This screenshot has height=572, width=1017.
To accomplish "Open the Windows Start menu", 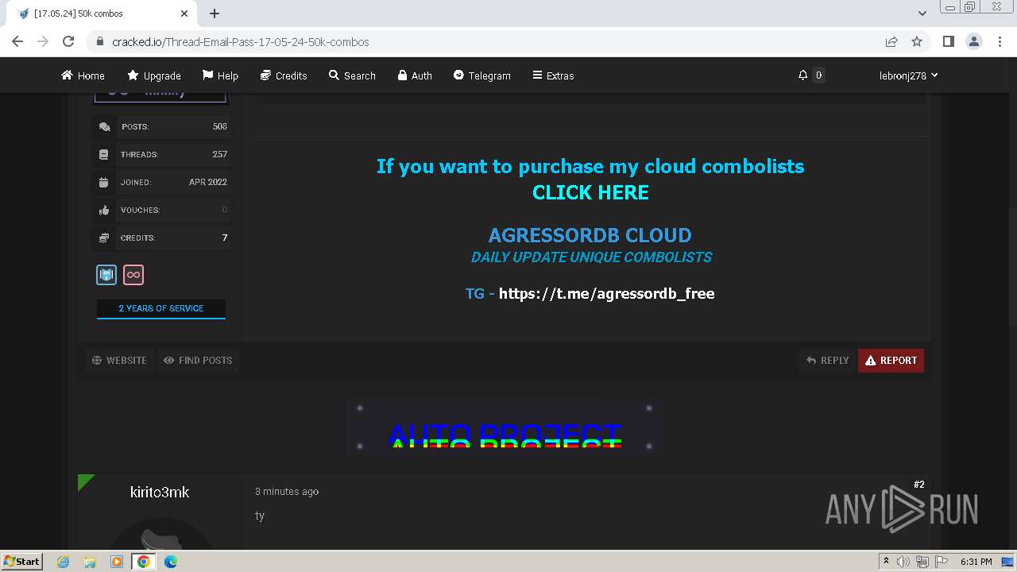I will coord(21,562).
